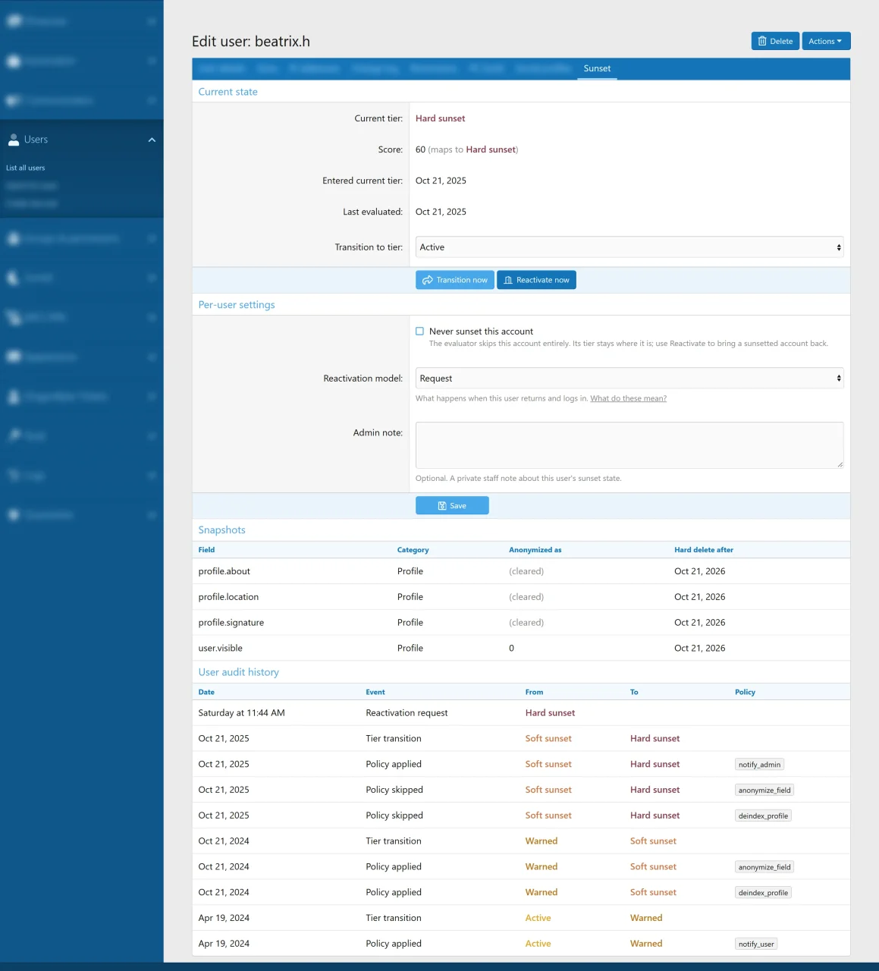Select the profile.signature snapshot field
The image size is (879, 971).
coord(231,623)
